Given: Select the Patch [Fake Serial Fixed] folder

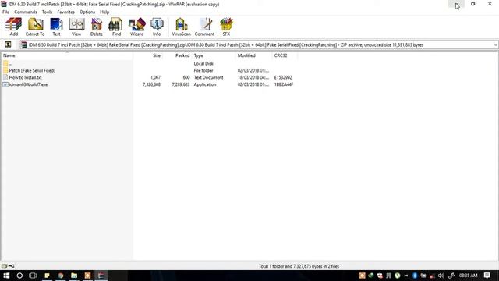Looking at the screenshot, I should coord(32,70).
